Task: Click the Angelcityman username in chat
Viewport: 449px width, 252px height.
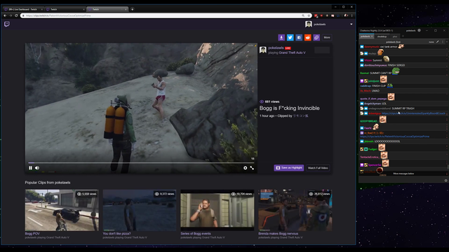Action: pyautogui.click(x=373, y=104)
